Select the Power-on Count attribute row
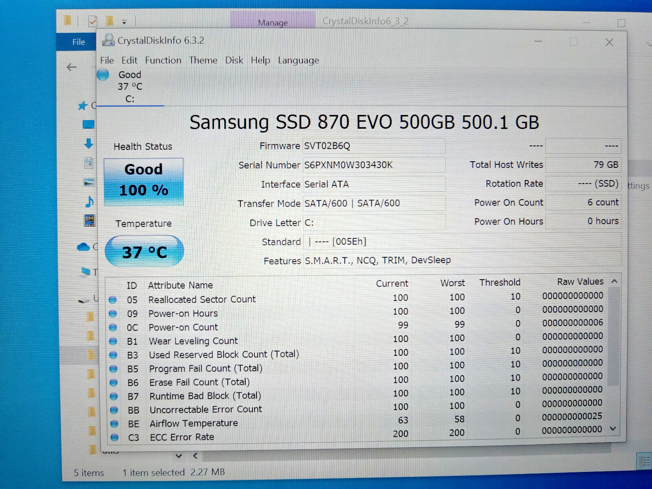Screen dimensions: 652x489 (x=357, y=326)
